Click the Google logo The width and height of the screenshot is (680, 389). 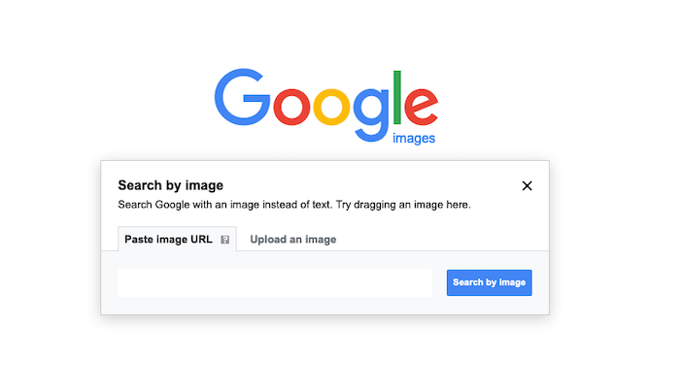coord(326,106)
